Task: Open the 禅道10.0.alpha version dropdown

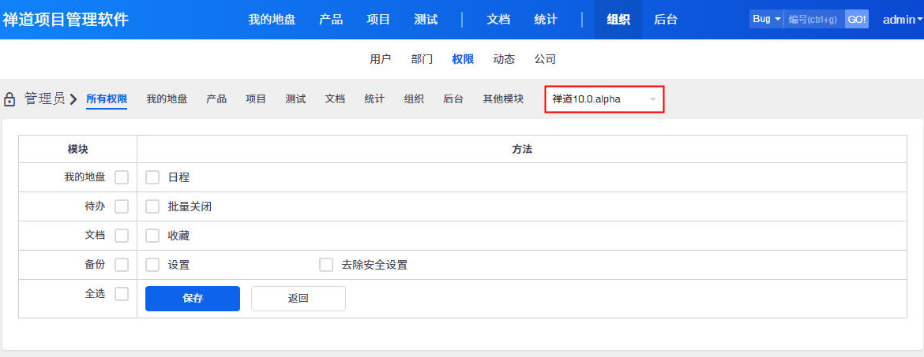Action: click(x=604, y=99)
